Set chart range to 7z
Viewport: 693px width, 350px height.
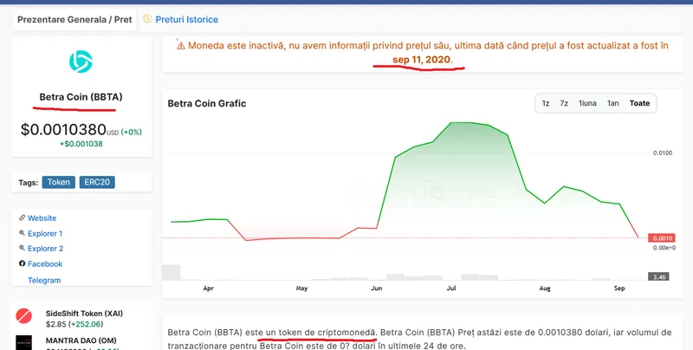tap(564, 103)
